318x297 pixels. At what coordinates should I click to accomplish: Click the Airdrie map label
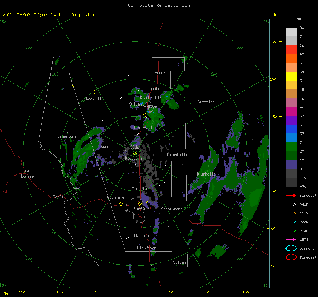coord(139,189)
